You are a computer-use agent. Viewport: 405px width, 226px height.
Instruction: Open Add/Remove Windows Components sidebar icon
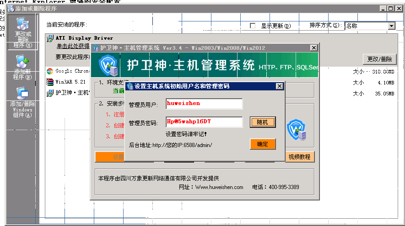[22, 93]
